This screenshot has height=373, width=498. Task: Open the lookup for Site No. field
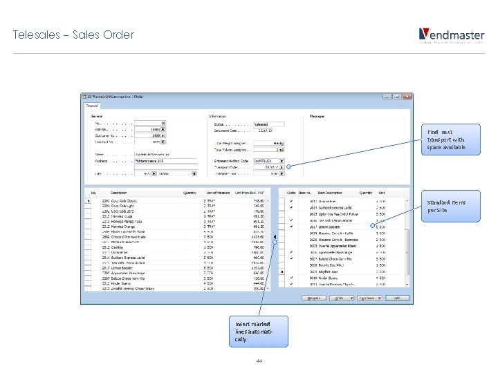click(163, 129)
